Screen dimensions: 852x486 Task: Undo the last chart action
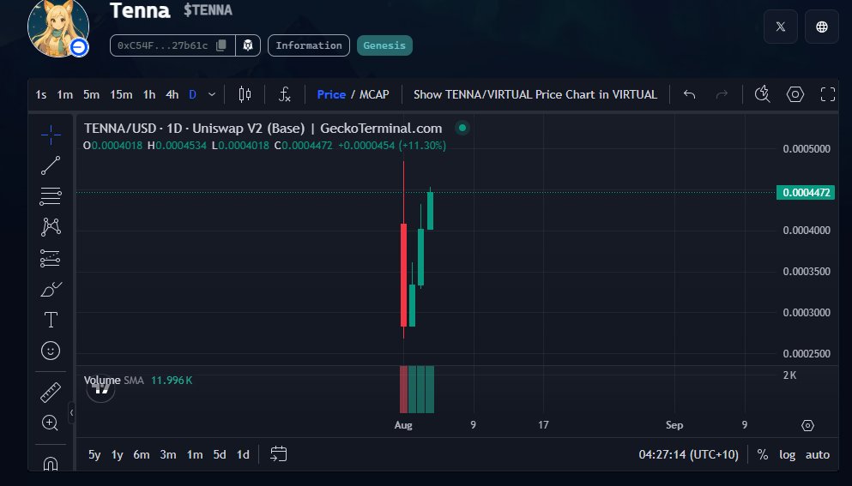coord(689,94)
